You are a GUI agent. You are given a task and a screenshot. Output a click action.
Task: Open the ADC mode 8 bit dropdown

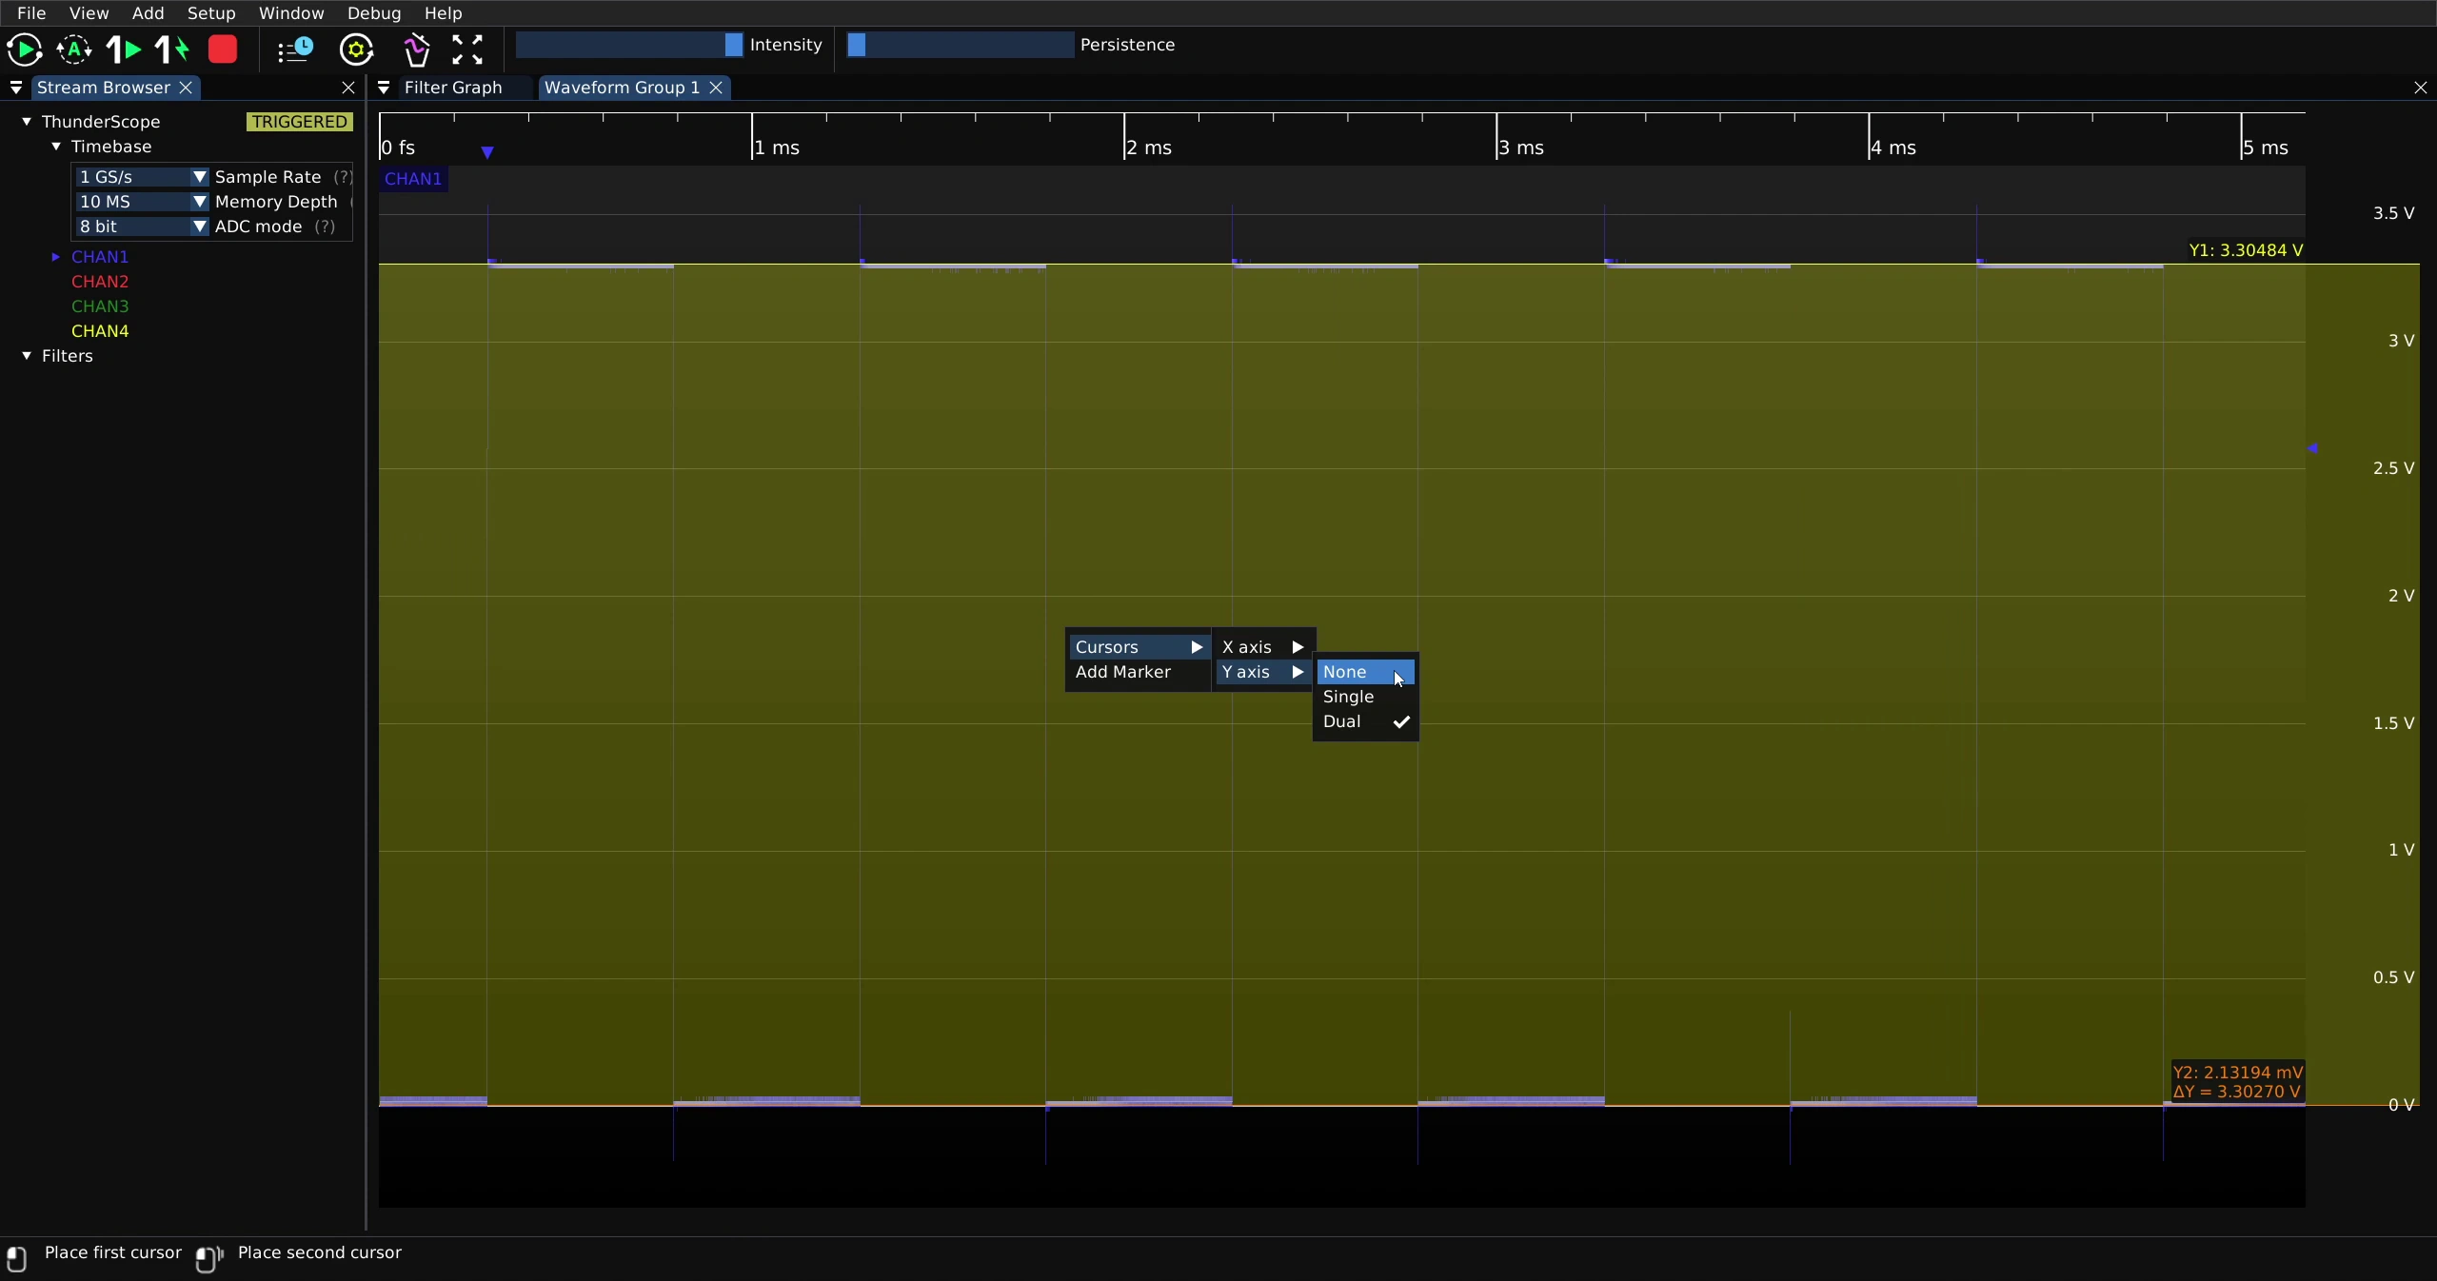(142, 227)
